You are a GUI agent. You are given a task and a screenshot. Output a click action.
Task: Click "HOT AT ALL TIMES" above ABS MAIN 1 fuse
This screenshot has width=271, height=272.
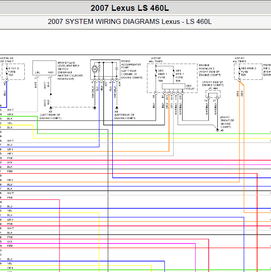click(x=156, y=60)
